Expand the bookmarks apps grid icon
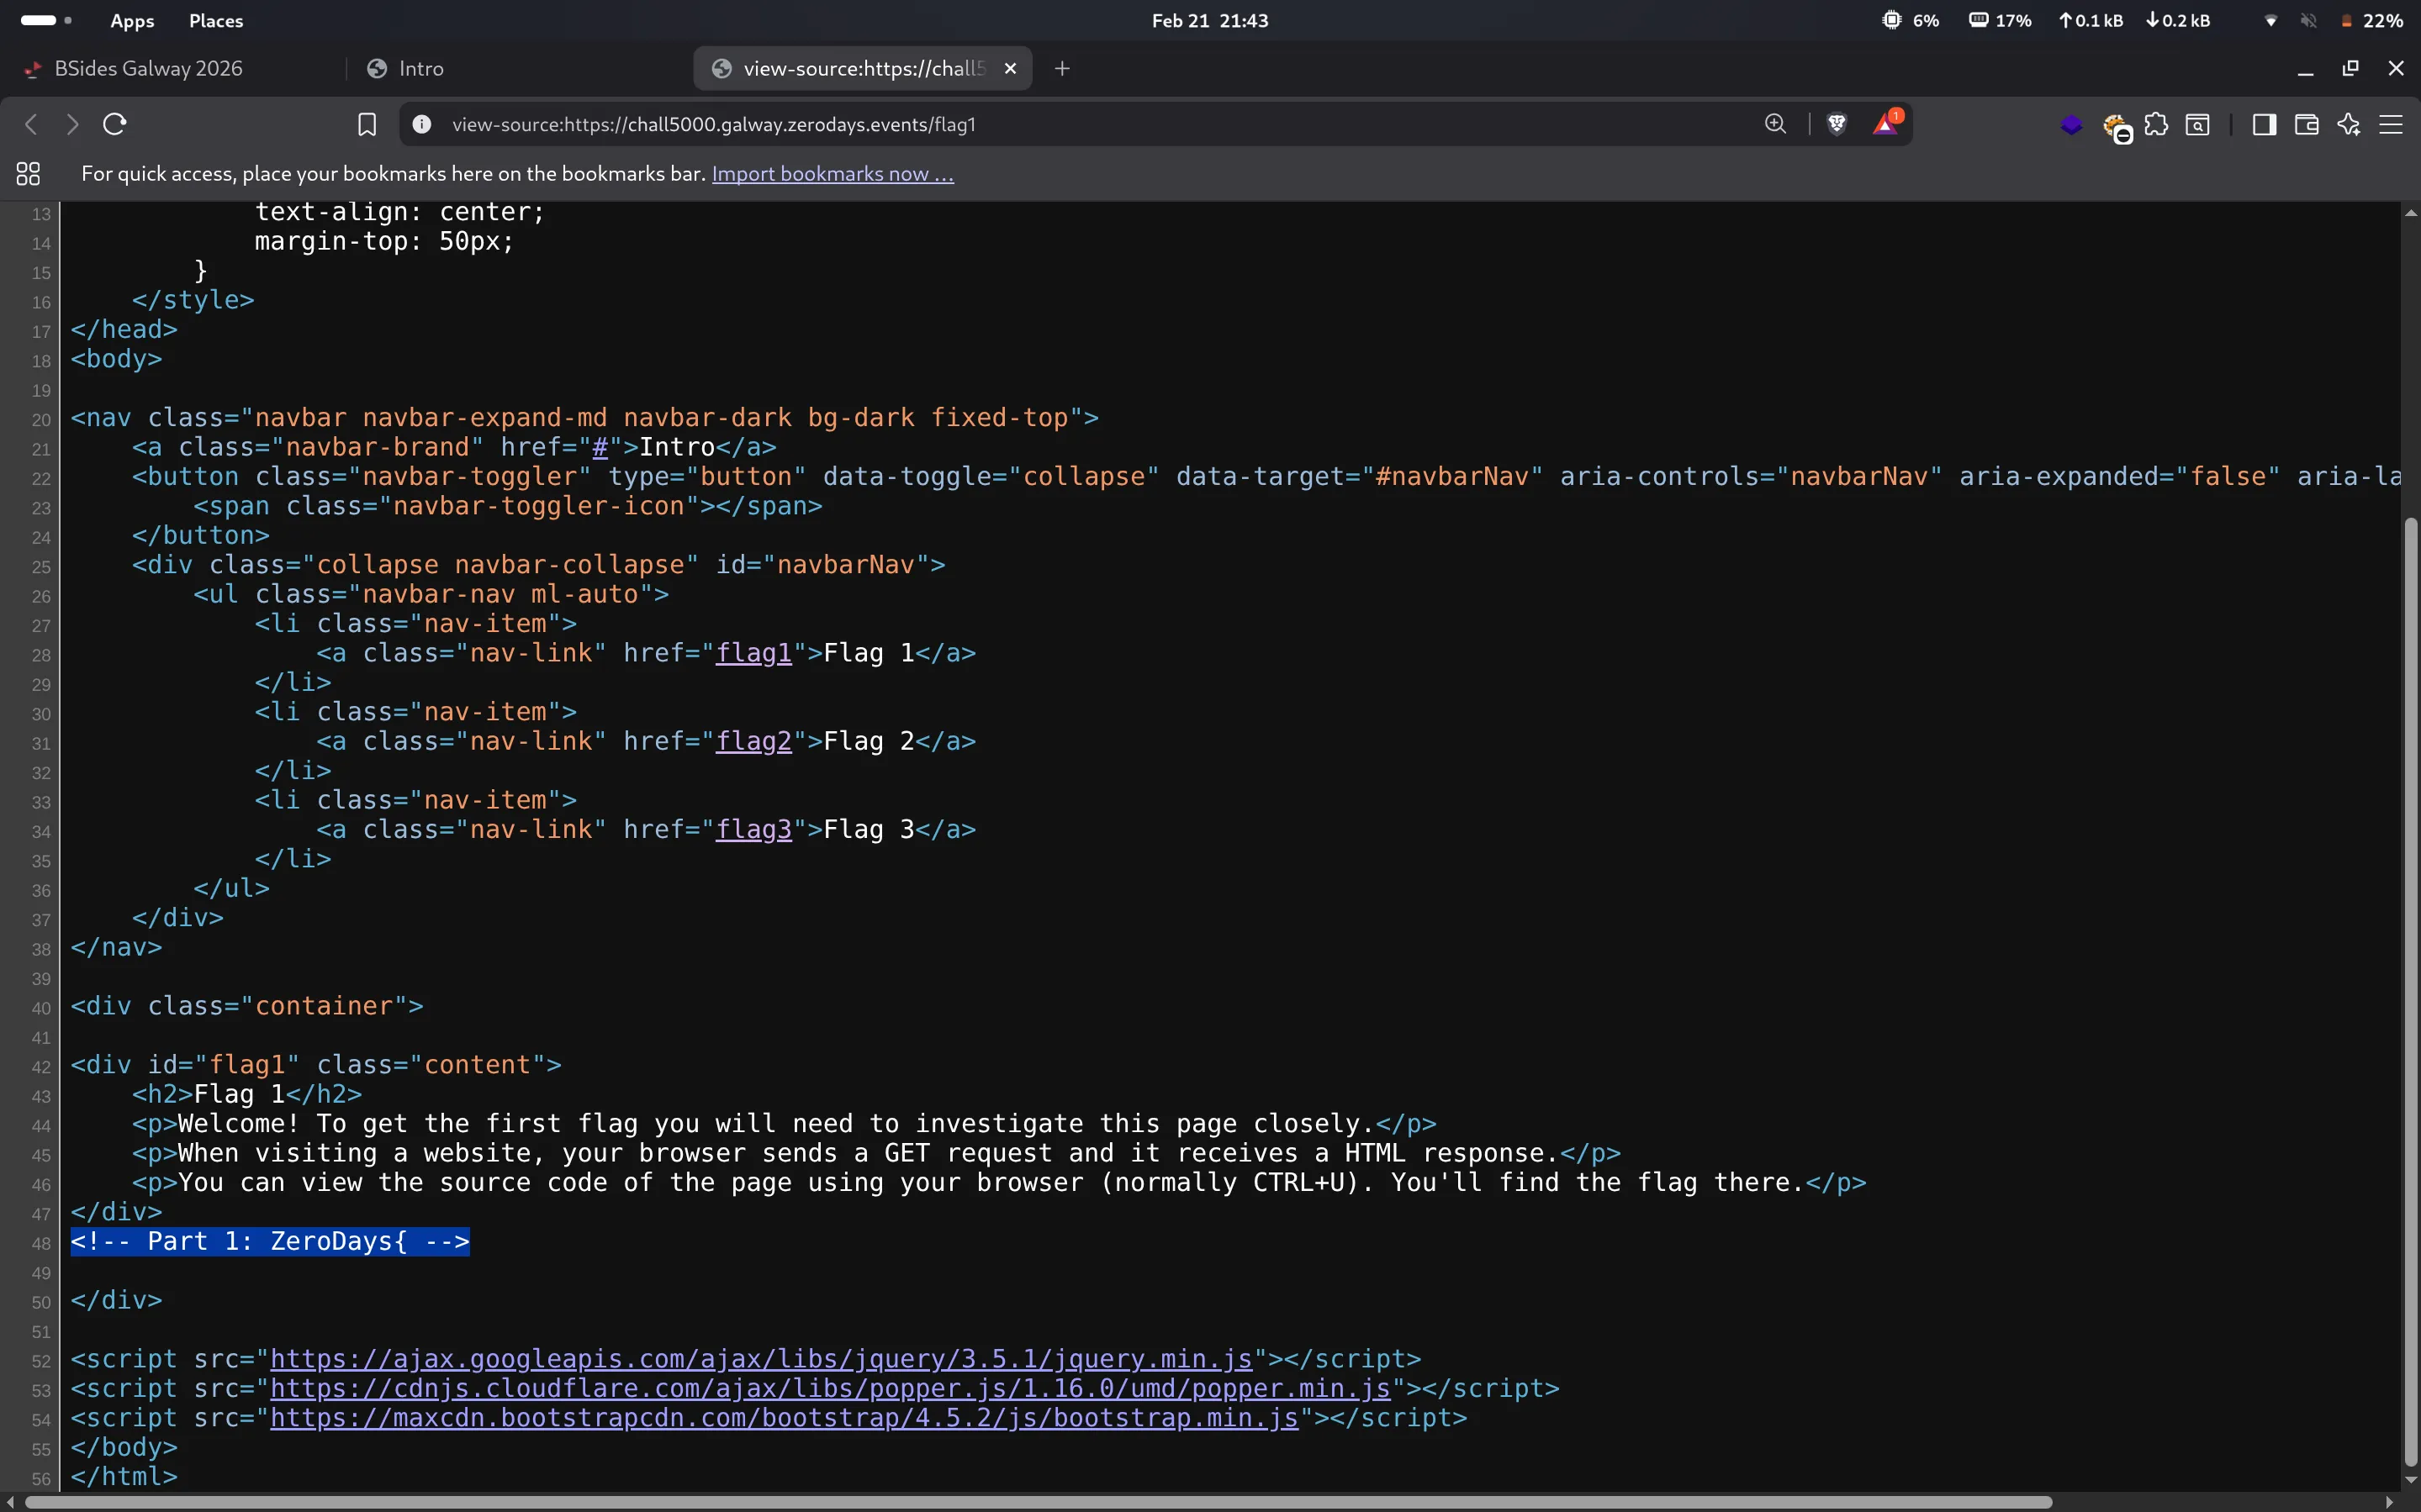The width and height of the screenshot is (2421, 1512). [x=28, y=174]
